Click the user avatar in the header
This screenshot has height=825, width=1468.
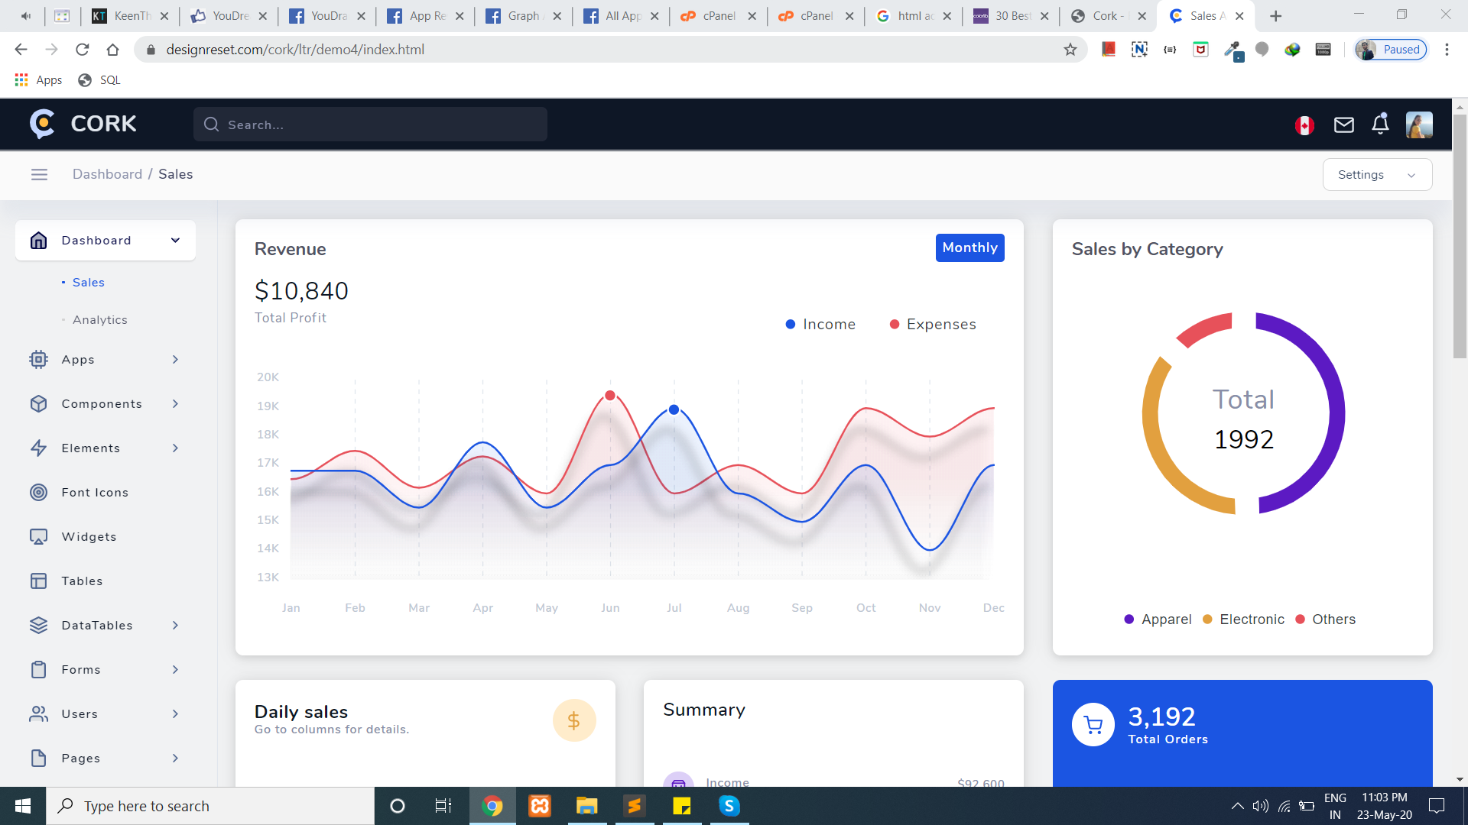tap(1419, 125)
